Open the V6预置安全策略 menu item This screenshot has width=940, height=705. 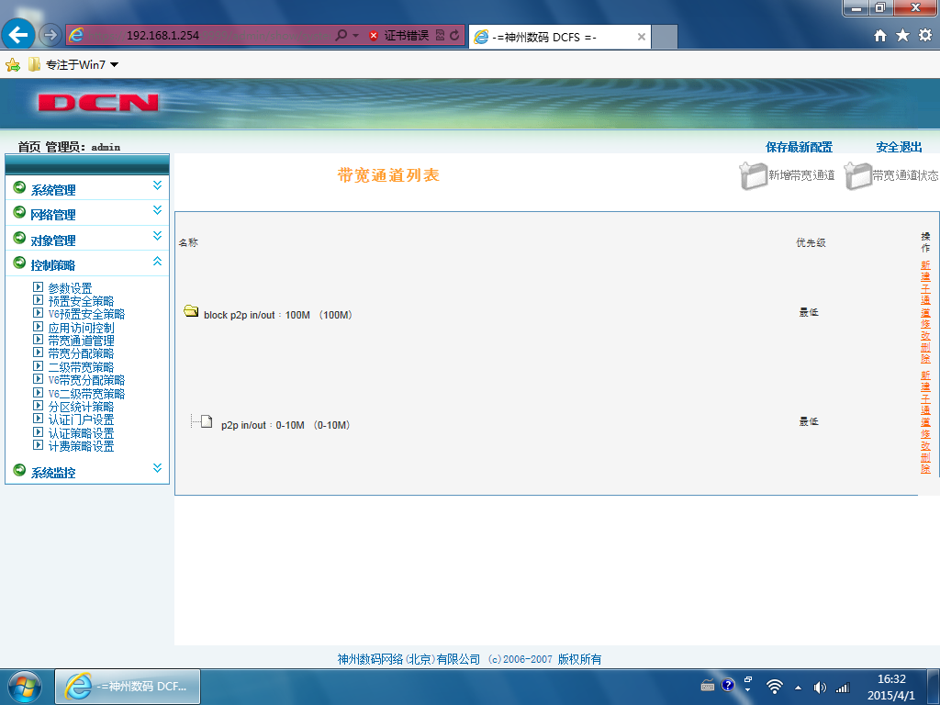coord(86,314)
